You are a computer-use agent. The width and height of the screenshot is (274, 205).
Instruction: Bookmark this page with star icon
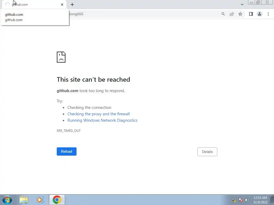click(x=240, y=14)
